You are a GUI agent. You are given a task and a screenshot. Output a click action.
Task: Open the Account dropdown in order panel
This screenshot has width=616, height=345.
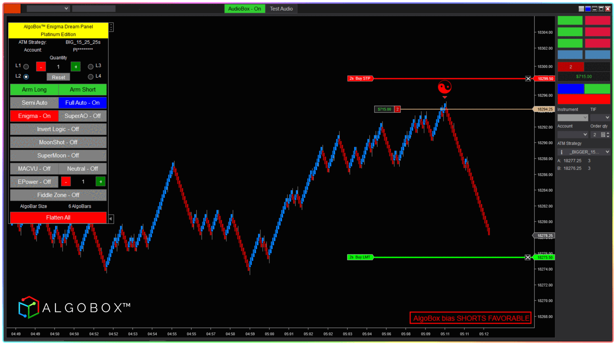[x=572, y=135]
